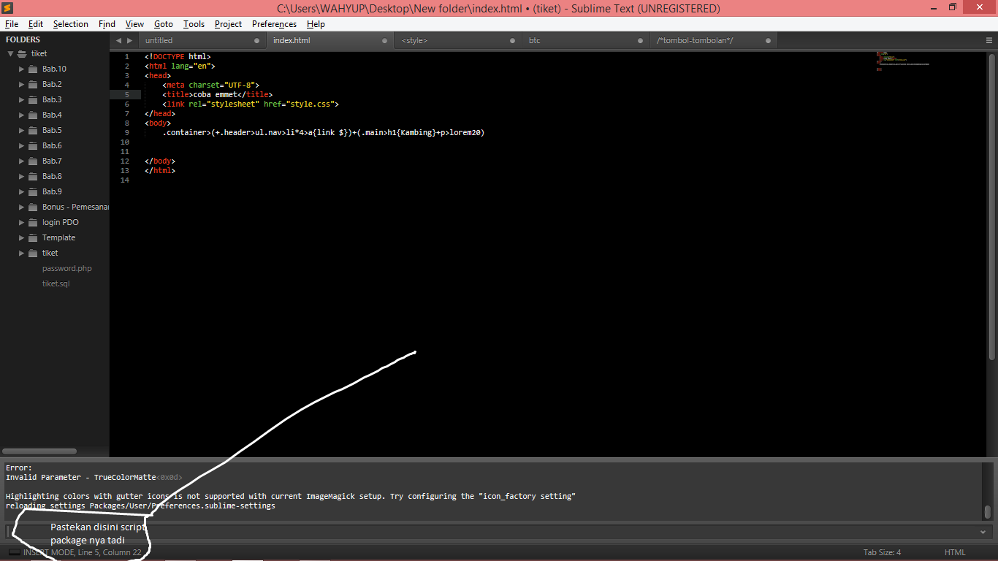This screenshot has height=561, width=998.
Task: Click the sidebar horizontal scrollbar
Action: 39,451
